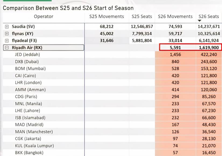Select the BKK (Bangkok) route row
The width and height of the screenshot is (222, 156).
click(x=29, y=153)
